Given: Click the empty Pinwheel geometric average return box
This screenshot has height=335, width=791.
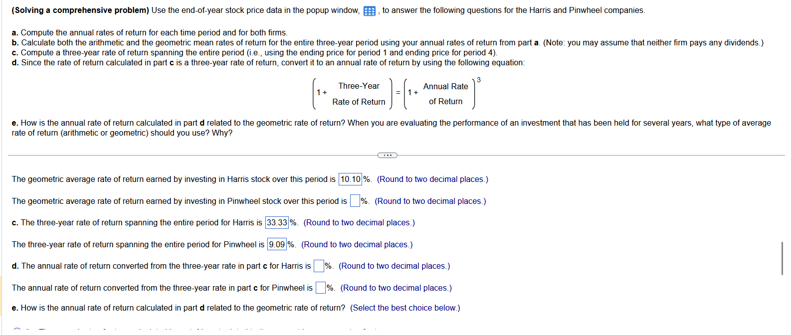Looking at the screenshot, I should [354, 200].
